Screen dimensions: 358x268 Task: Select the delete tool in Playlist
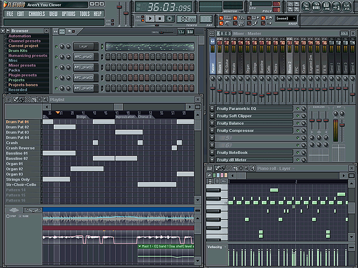(27, 99)
